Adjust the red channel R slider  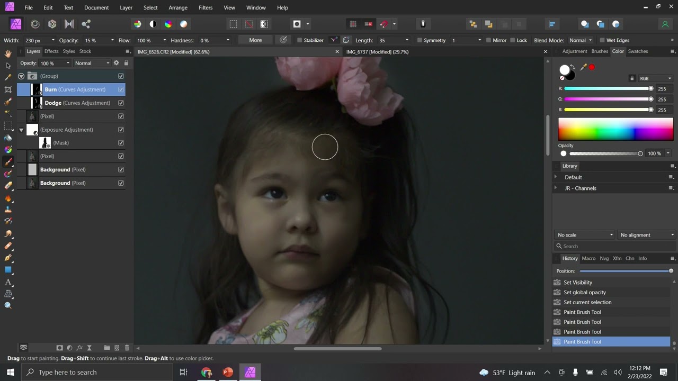(609, 88)
